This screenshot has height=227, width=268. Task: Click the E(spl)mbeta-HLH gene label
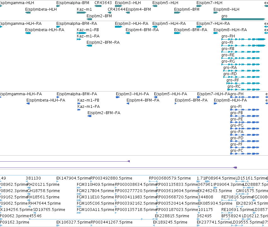click(41, 9)
